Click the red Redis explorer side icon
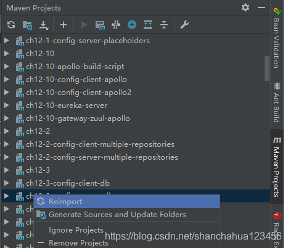The height and width of the screenshot is (248, 288). (x=277, y=216)
